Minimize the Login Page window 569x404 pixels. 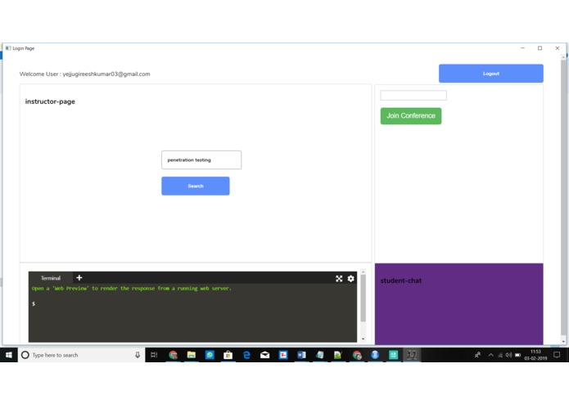(522, 48)
